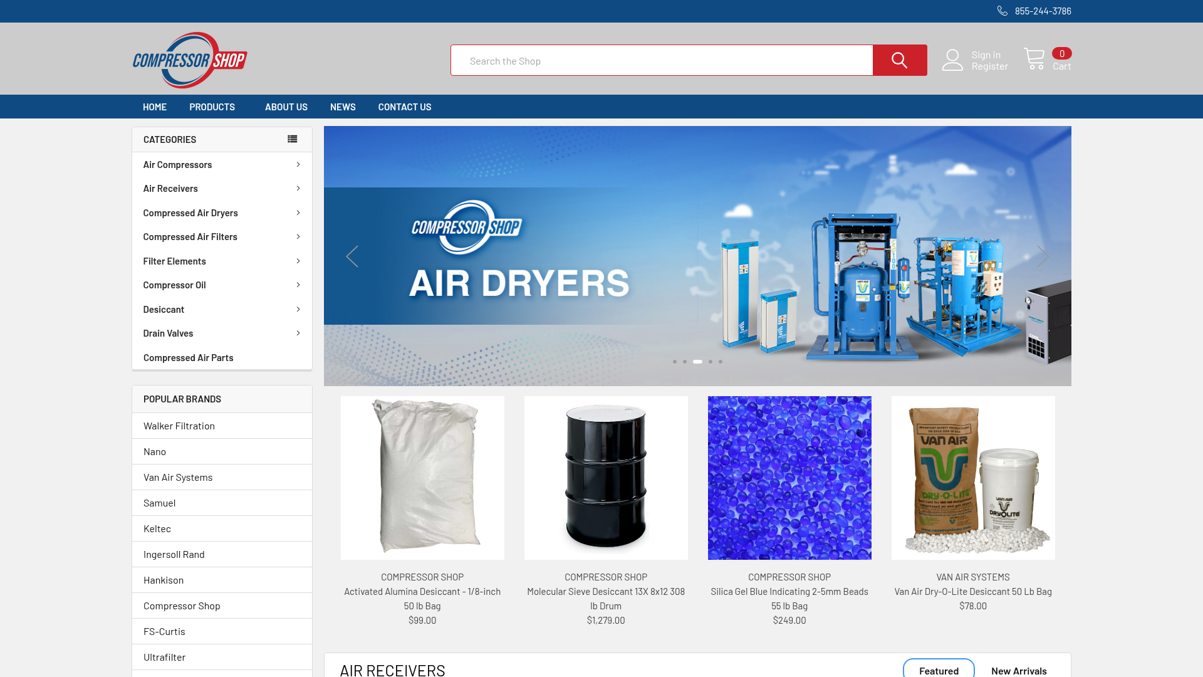Image resolution: width=1203 pixels, height=677 pixels.
Task: Click the phone icon in top bar
Action: pos(1002,11)
